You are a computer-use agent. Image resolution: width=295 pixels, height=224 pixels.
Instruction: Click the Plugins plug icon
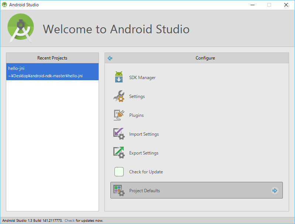coord(119,115)
